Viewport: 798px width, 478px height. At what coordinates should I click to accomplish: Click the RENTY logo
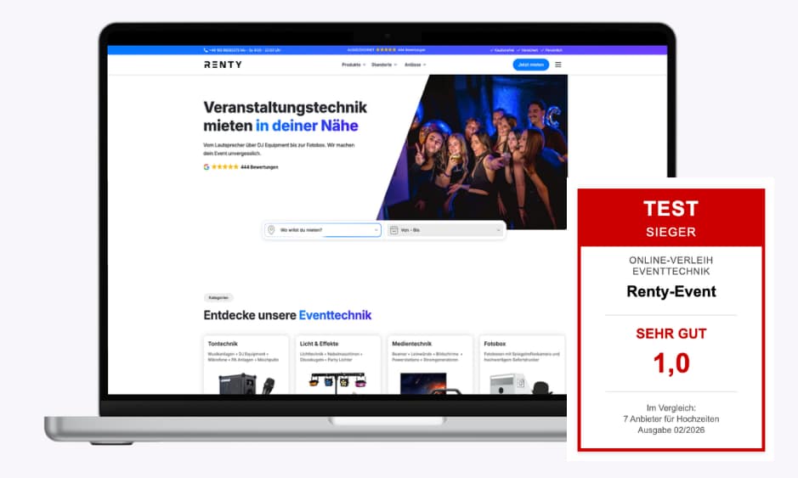[x=223, y=65]
